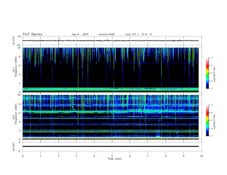Click time axis tick label '10'
This screenshot has width=227, height=175.
pos(201,156)
